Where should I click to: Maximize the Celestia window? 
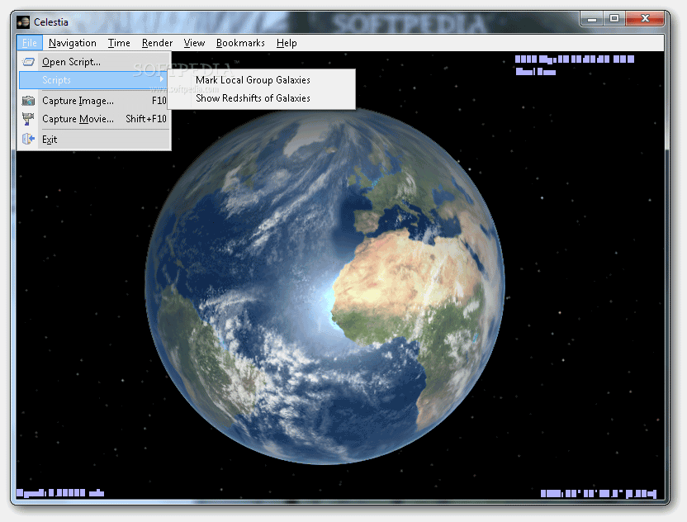tap(614, 18)
